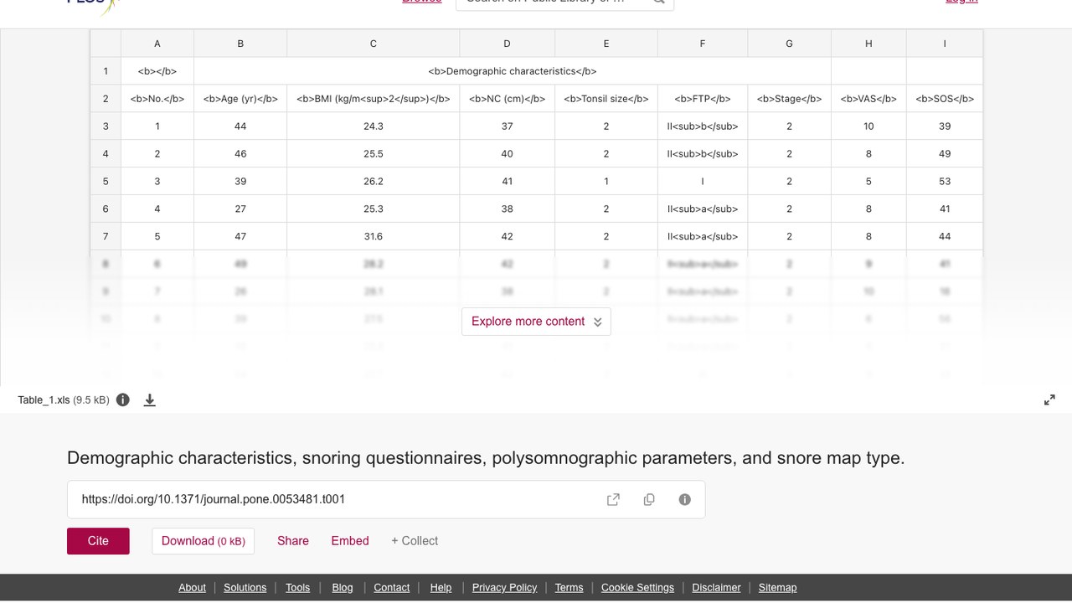This screenshot has width=1072, height=603.
Task: Download Table_1.xls using the arrow icon
Action: 150,399
